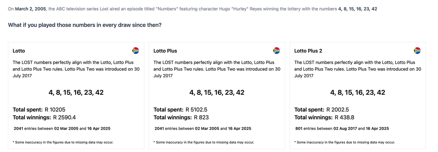The image size is (438, 152).
Task: Click the South Africa flag on Lotto Plus 2 card
Action: click(417, 50)
